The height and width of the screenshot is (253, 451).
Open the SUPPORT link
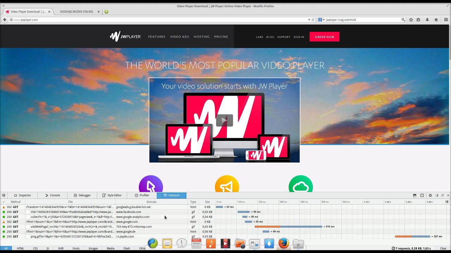284,37
